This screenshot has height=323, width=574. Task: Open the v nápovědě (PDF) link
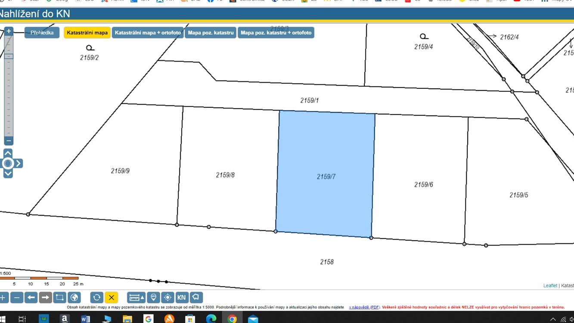[x=364, y=307]
